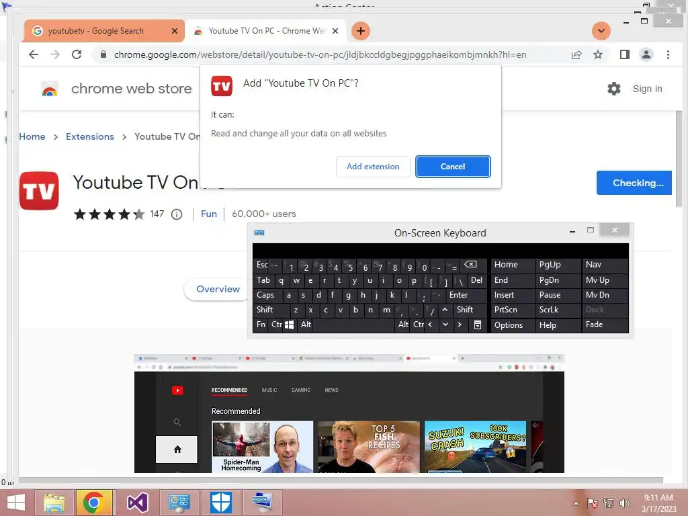This screenshot has height=516, width=688.
Task: Open Chrome Web Store settings gear
Action: (614, 89)
